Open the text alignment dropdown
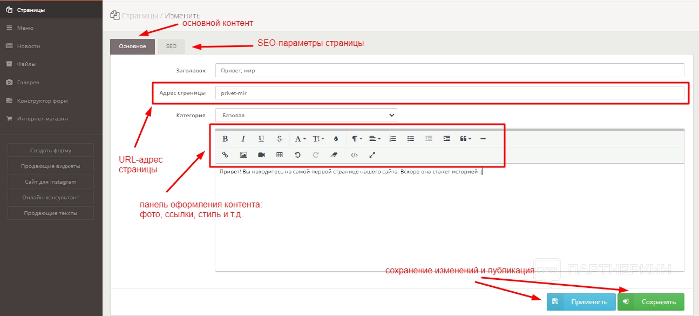This screenshot has width=699, height=316. click(x=375, y=139)
